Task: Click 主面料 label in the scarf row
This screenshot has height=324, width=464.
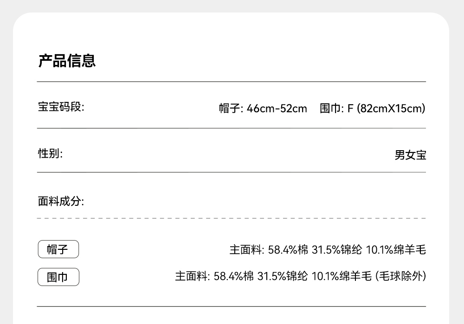Action: coord(192,277)
